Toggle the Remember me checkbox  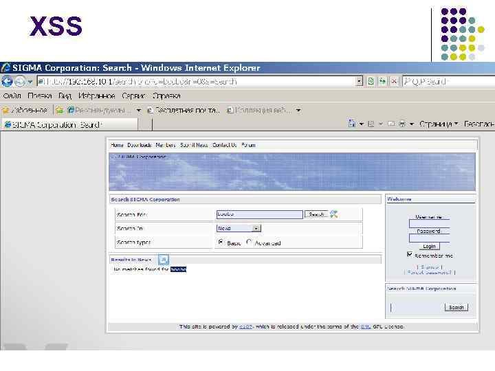(410, 254)
